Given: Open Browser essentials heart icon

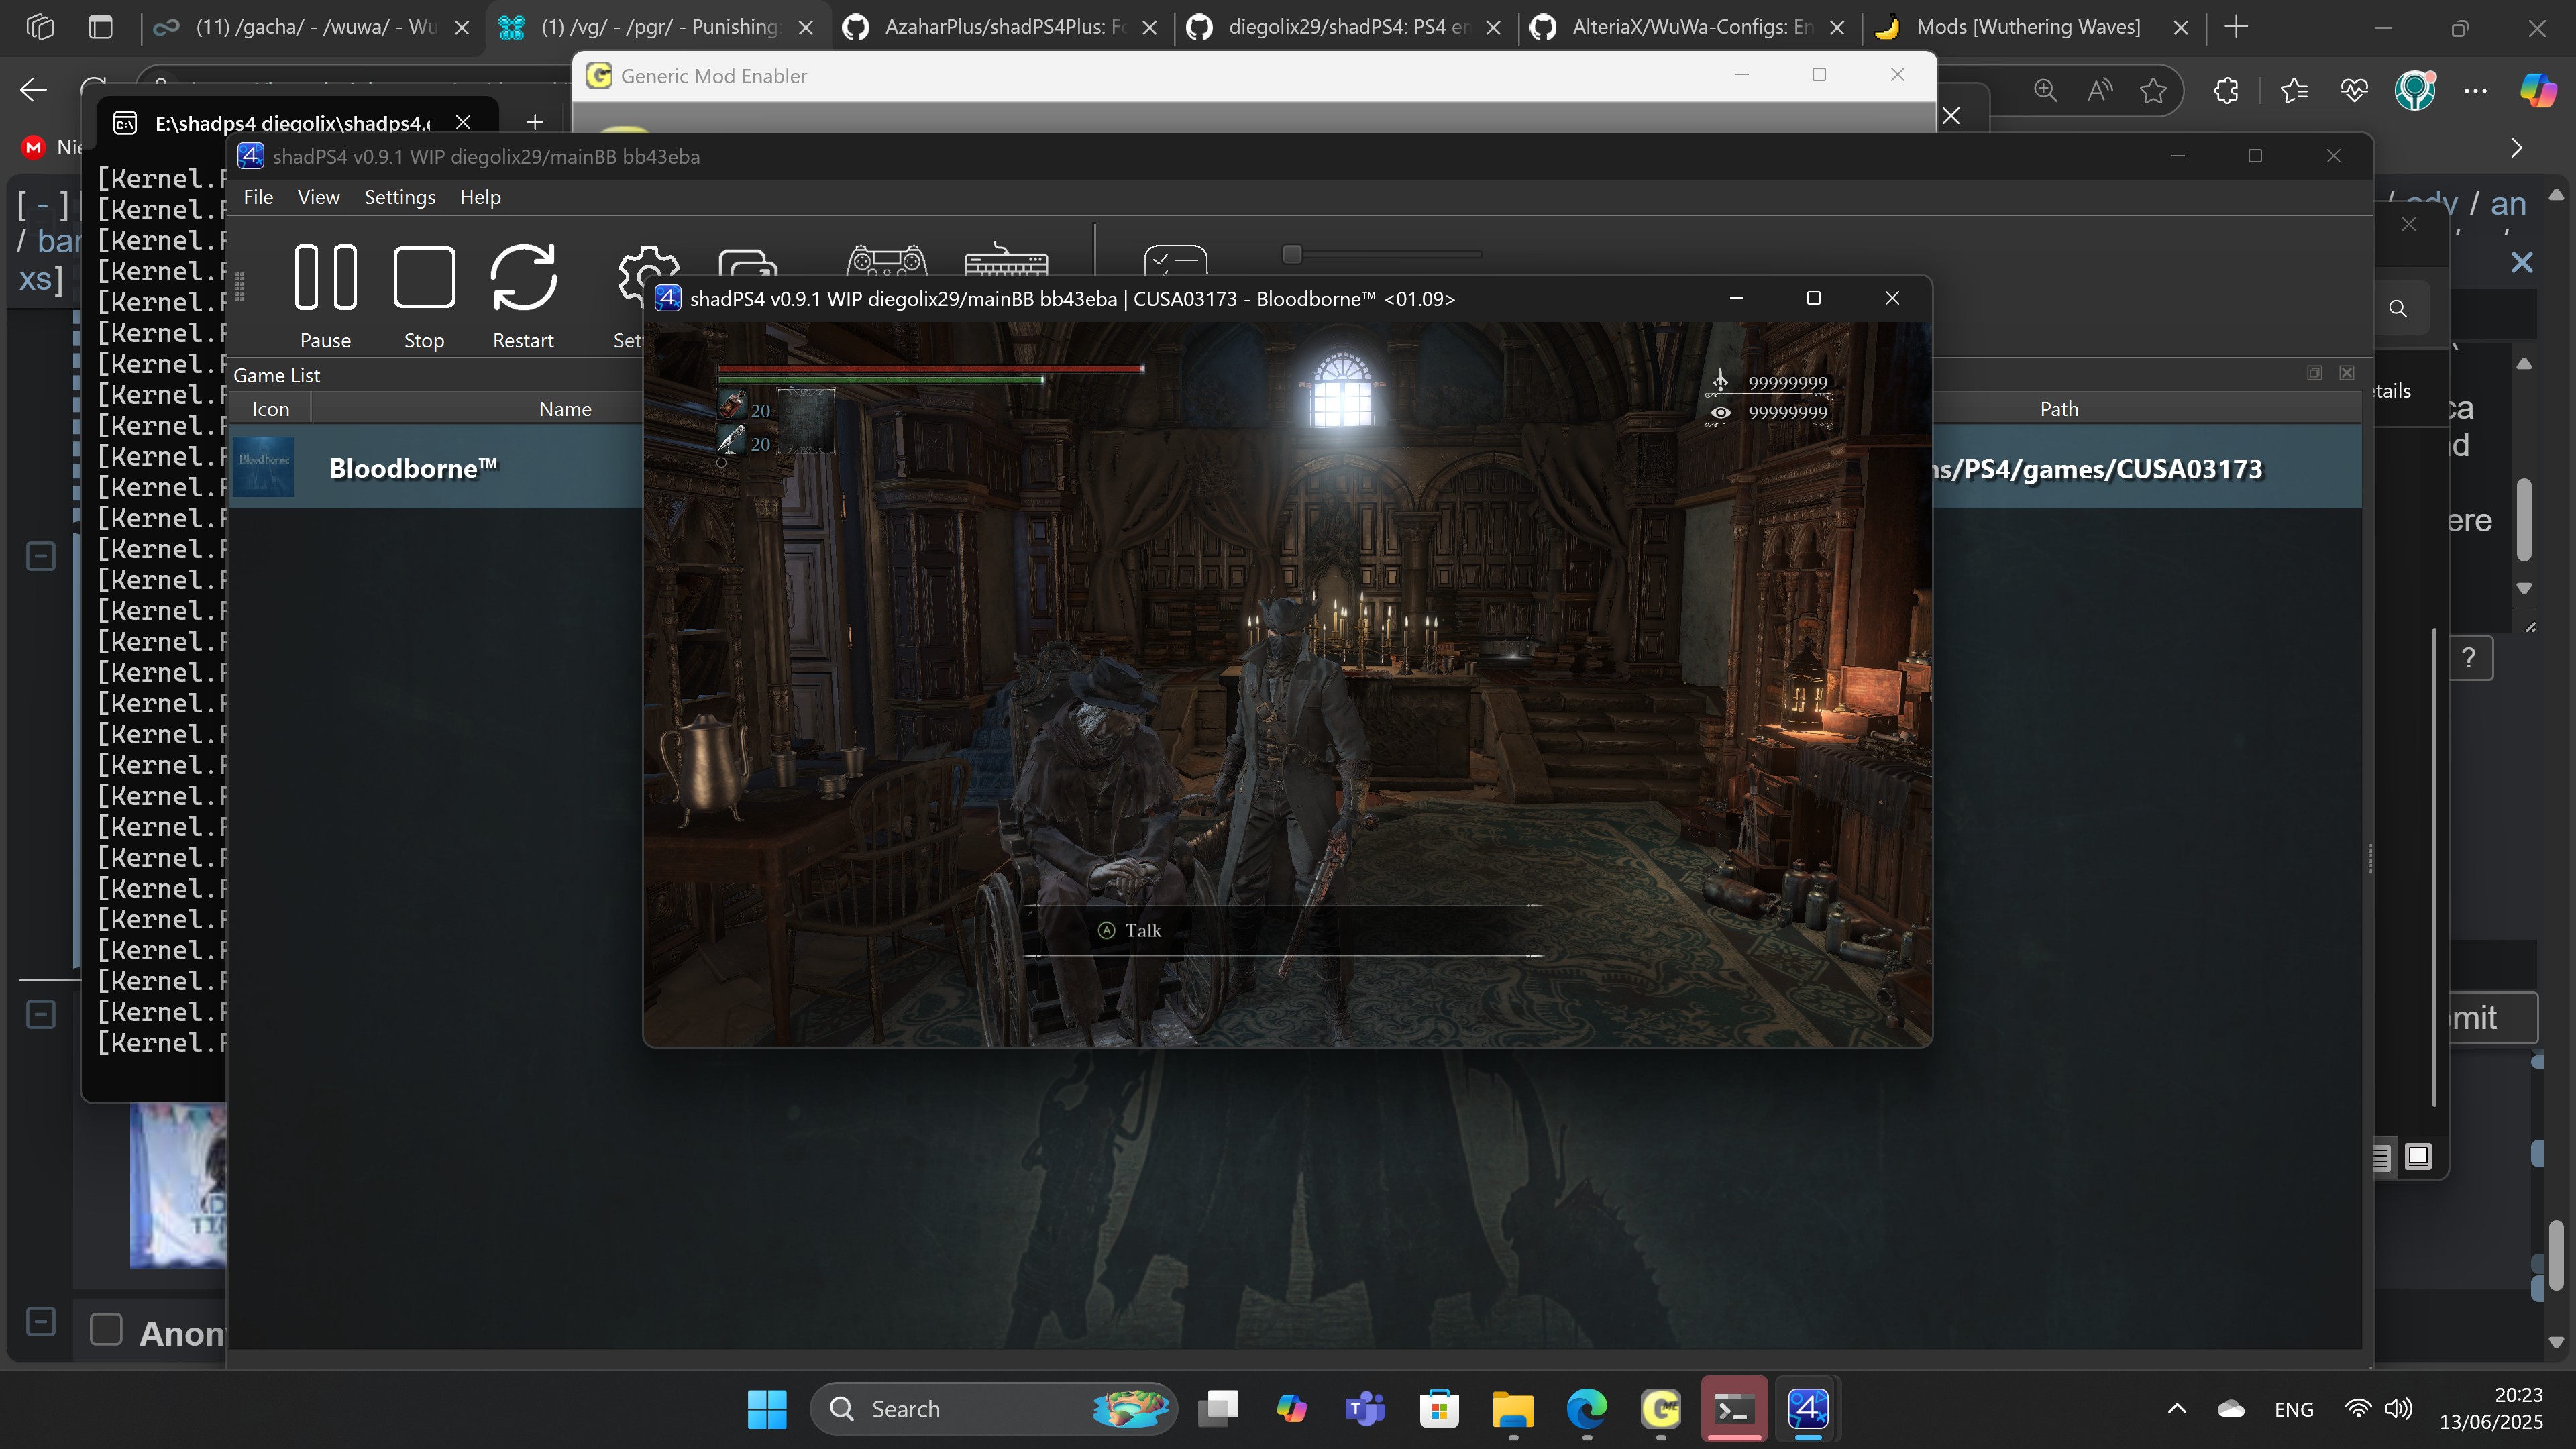Looking at the screenshot, I should tap(2354, 91).
